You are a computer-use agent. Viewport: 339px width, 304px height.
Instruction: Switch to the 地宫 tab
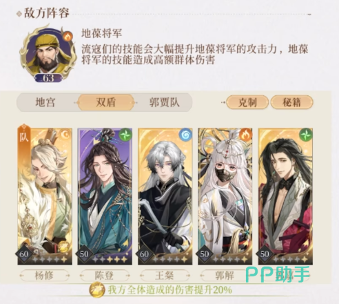(x=45, y=102)
